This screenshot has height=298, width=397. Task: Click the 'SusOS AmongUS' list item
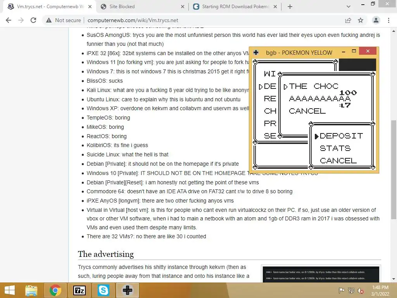point(233,39)
